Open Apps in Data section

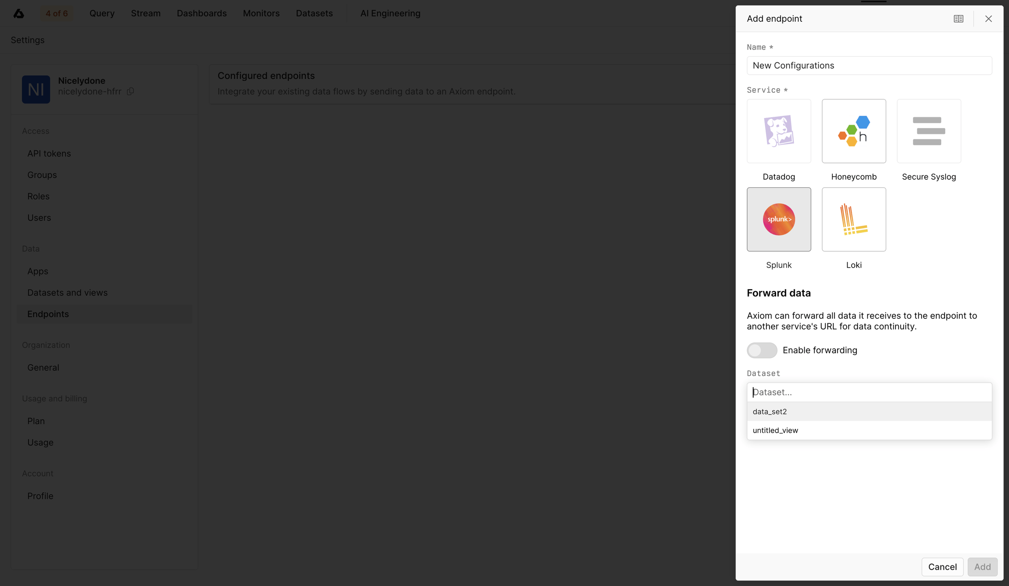click(38, 271)
